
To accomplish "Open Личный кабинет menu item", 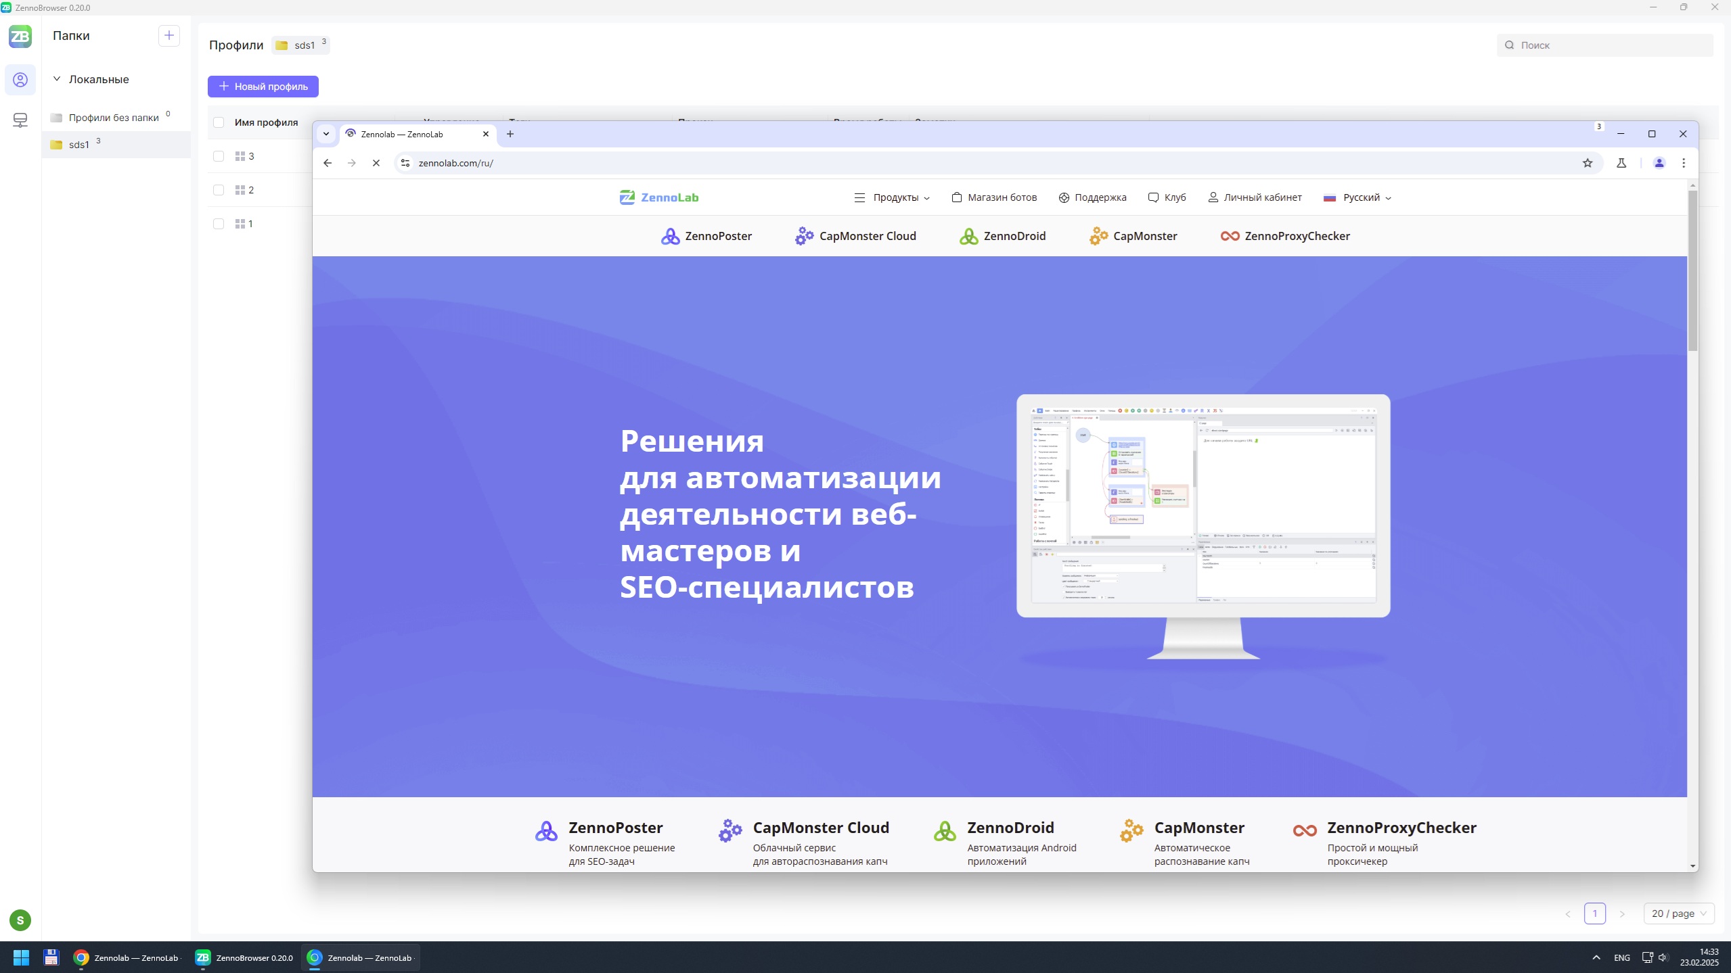I will [1255, 197].
